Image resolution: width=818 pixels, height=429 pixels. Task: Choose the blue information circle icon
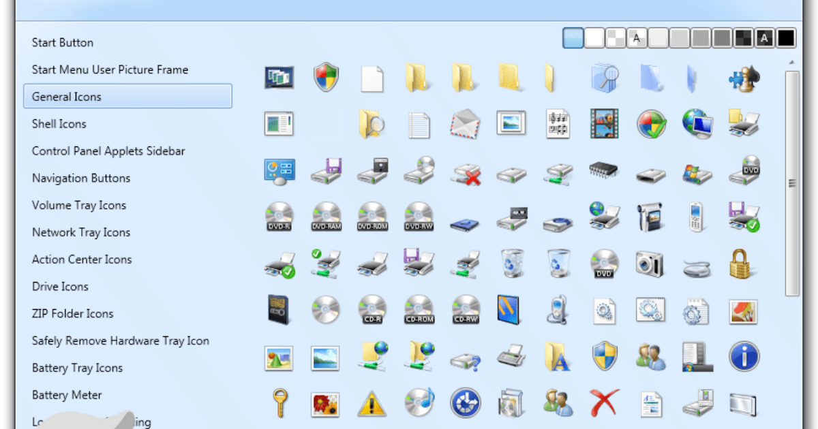(744, 355)
